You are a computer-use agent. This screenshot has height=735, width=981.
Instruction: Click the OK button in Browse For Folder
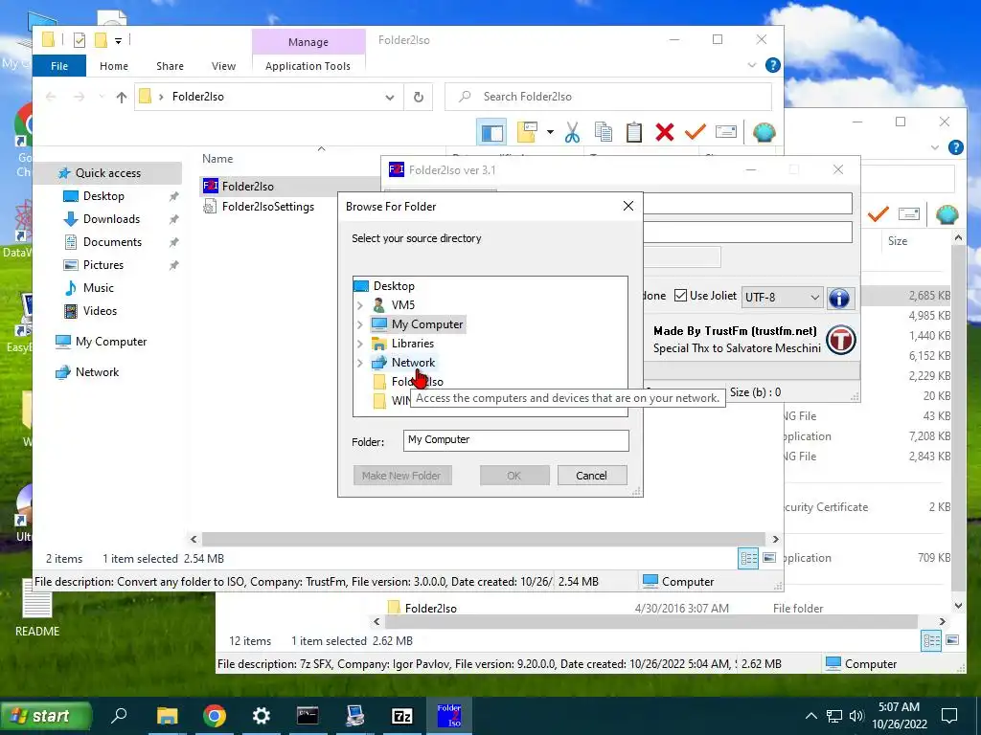tap(514, 476)
